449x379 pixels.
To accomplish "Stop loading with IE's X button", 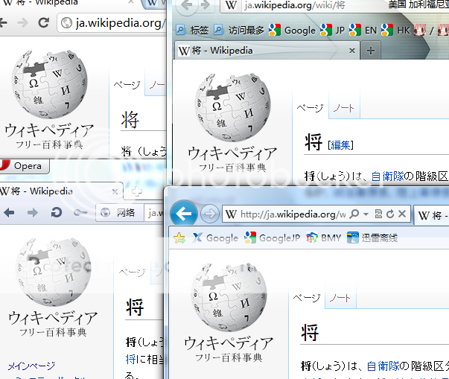I will 402,214.
